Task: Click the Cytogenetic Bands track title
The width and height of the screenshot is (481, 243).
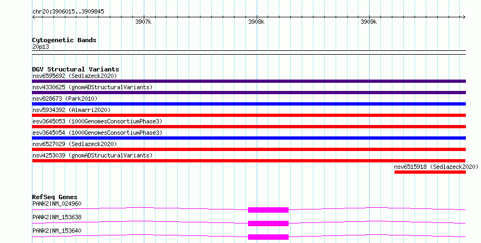Action: pos(64,40)
